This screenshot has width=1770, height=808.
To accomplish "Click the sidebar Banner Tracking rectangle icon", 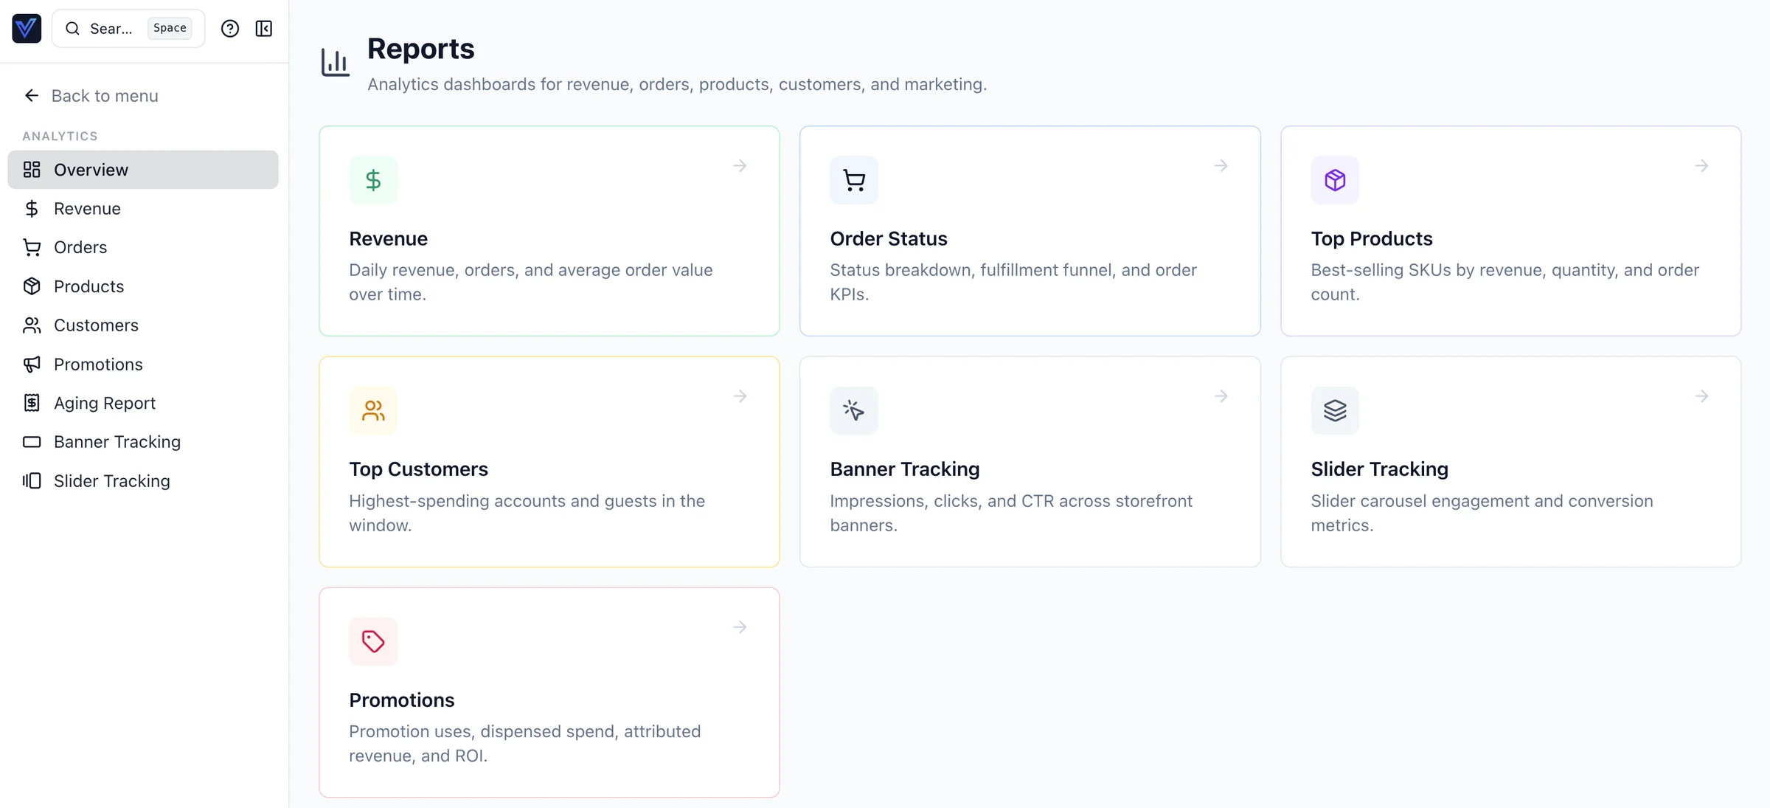I will [x=32, y=442].
